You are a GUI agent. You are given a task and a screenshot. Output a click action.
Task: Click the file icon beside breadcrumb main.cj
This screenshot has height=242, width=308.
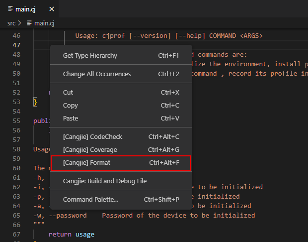coord(29,23)
